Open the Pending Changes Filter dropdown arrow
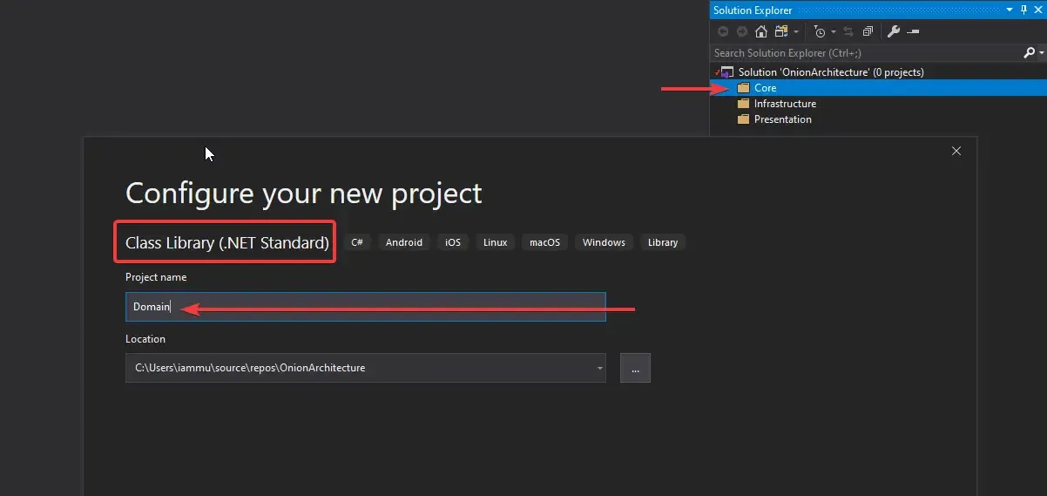This screenshot has height=496, width=1047. 834,31
